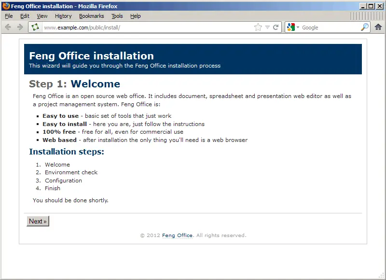The height and width of the screenshot is (280, 386).
Task: Reload the page with the refresh icon
Action: pyautogui.click(x=276, y=27)
